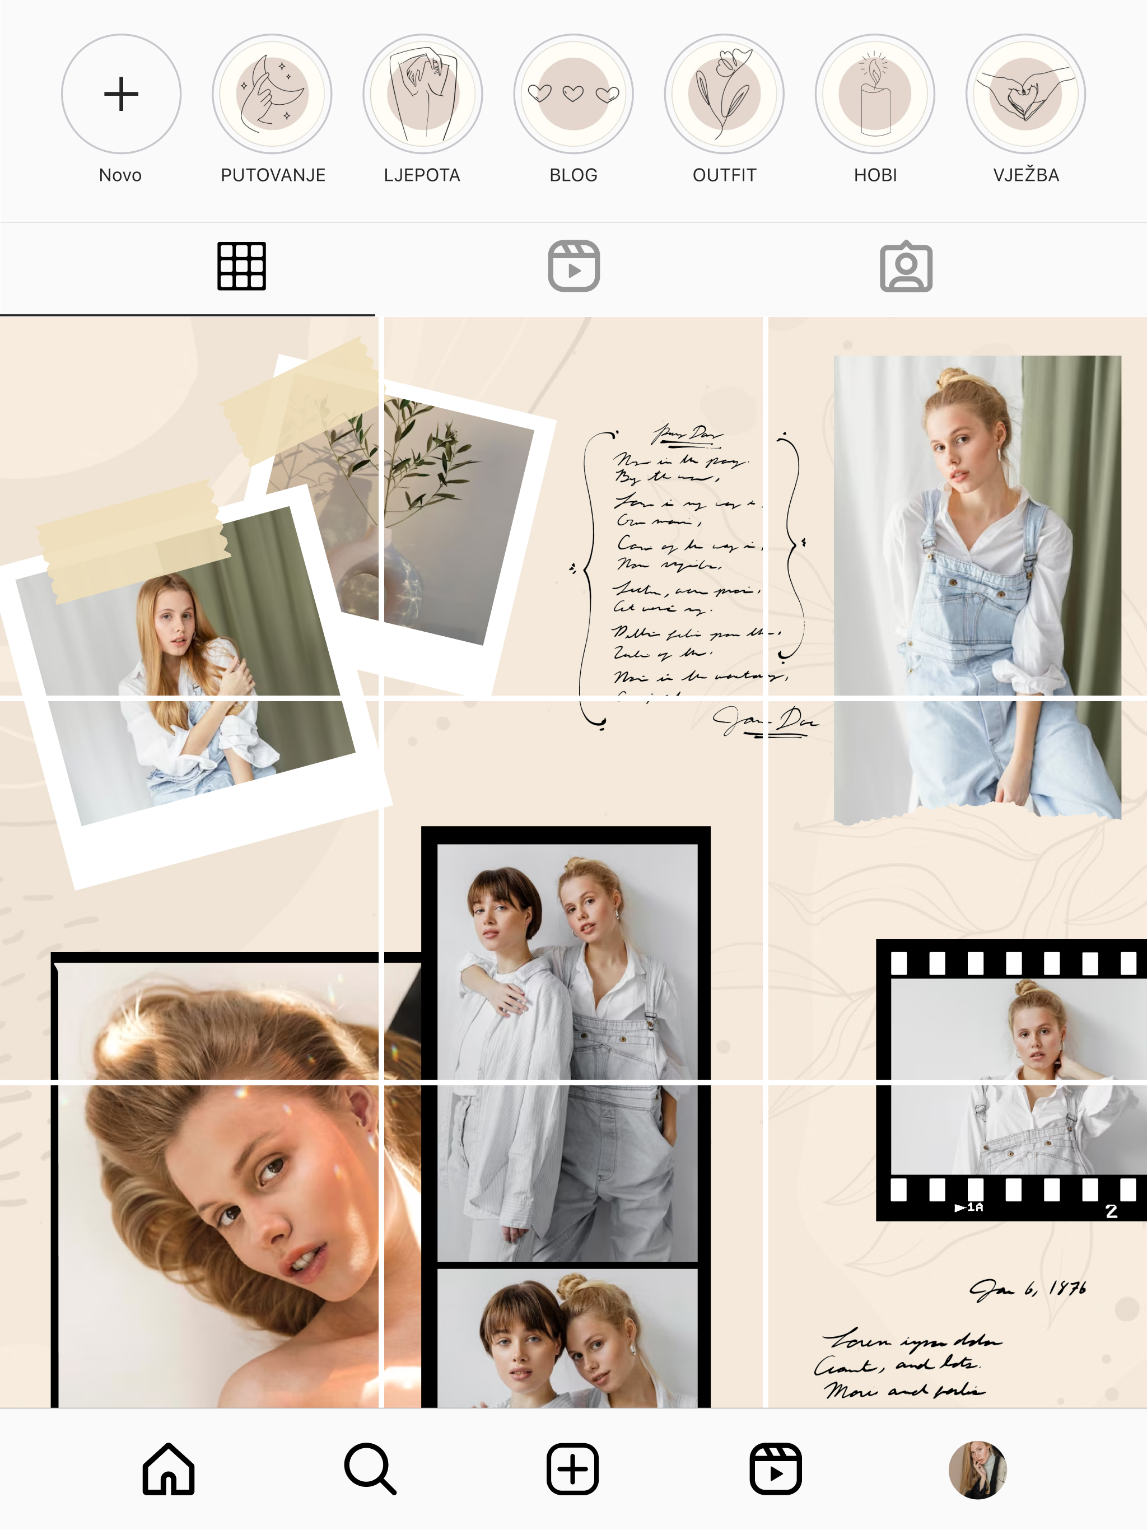Open the PUTOVANJE highlight

[x=272, y=94]
